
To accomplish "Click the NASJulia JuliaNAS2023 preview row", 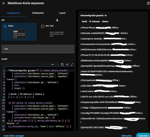I will point(104,33).
